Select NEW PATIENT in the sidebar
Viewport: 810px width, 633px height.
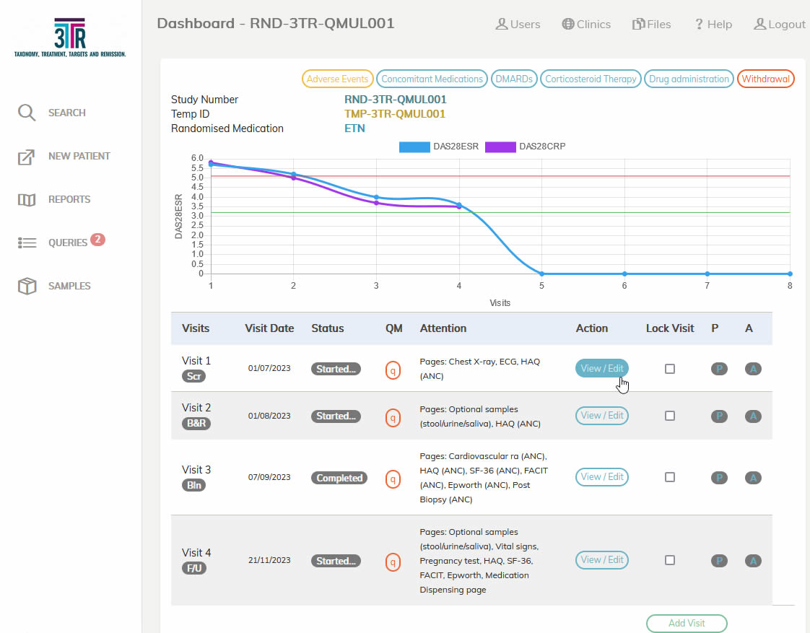click(79, 156)
